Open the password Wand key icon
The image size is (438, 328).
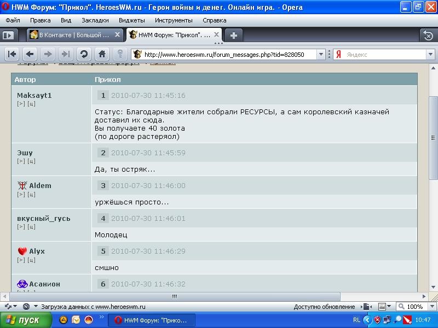pyautogui.click(x=119, y=54)
